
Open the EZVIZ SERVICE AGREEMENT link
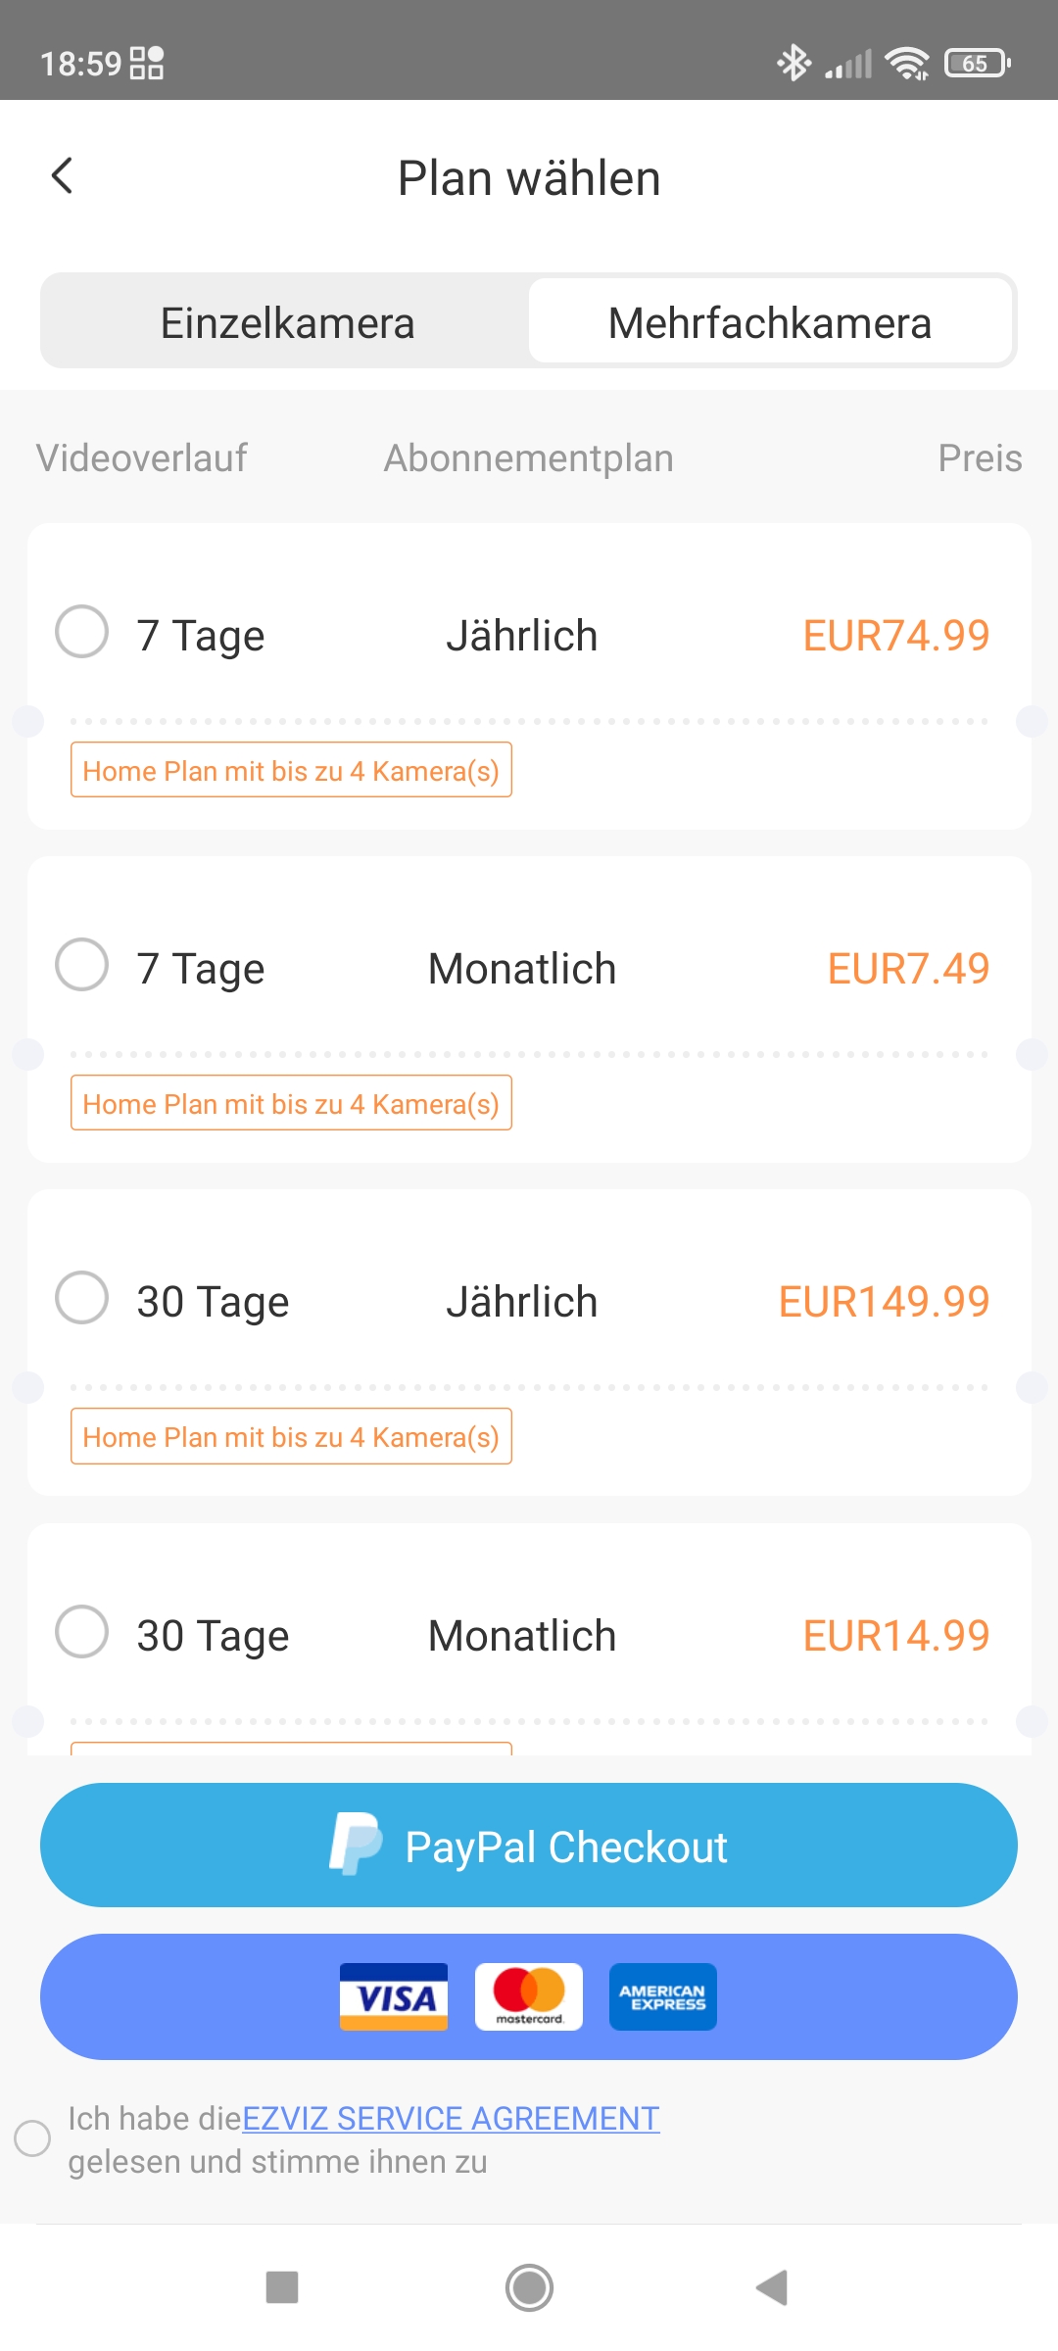coord(451,2118)
